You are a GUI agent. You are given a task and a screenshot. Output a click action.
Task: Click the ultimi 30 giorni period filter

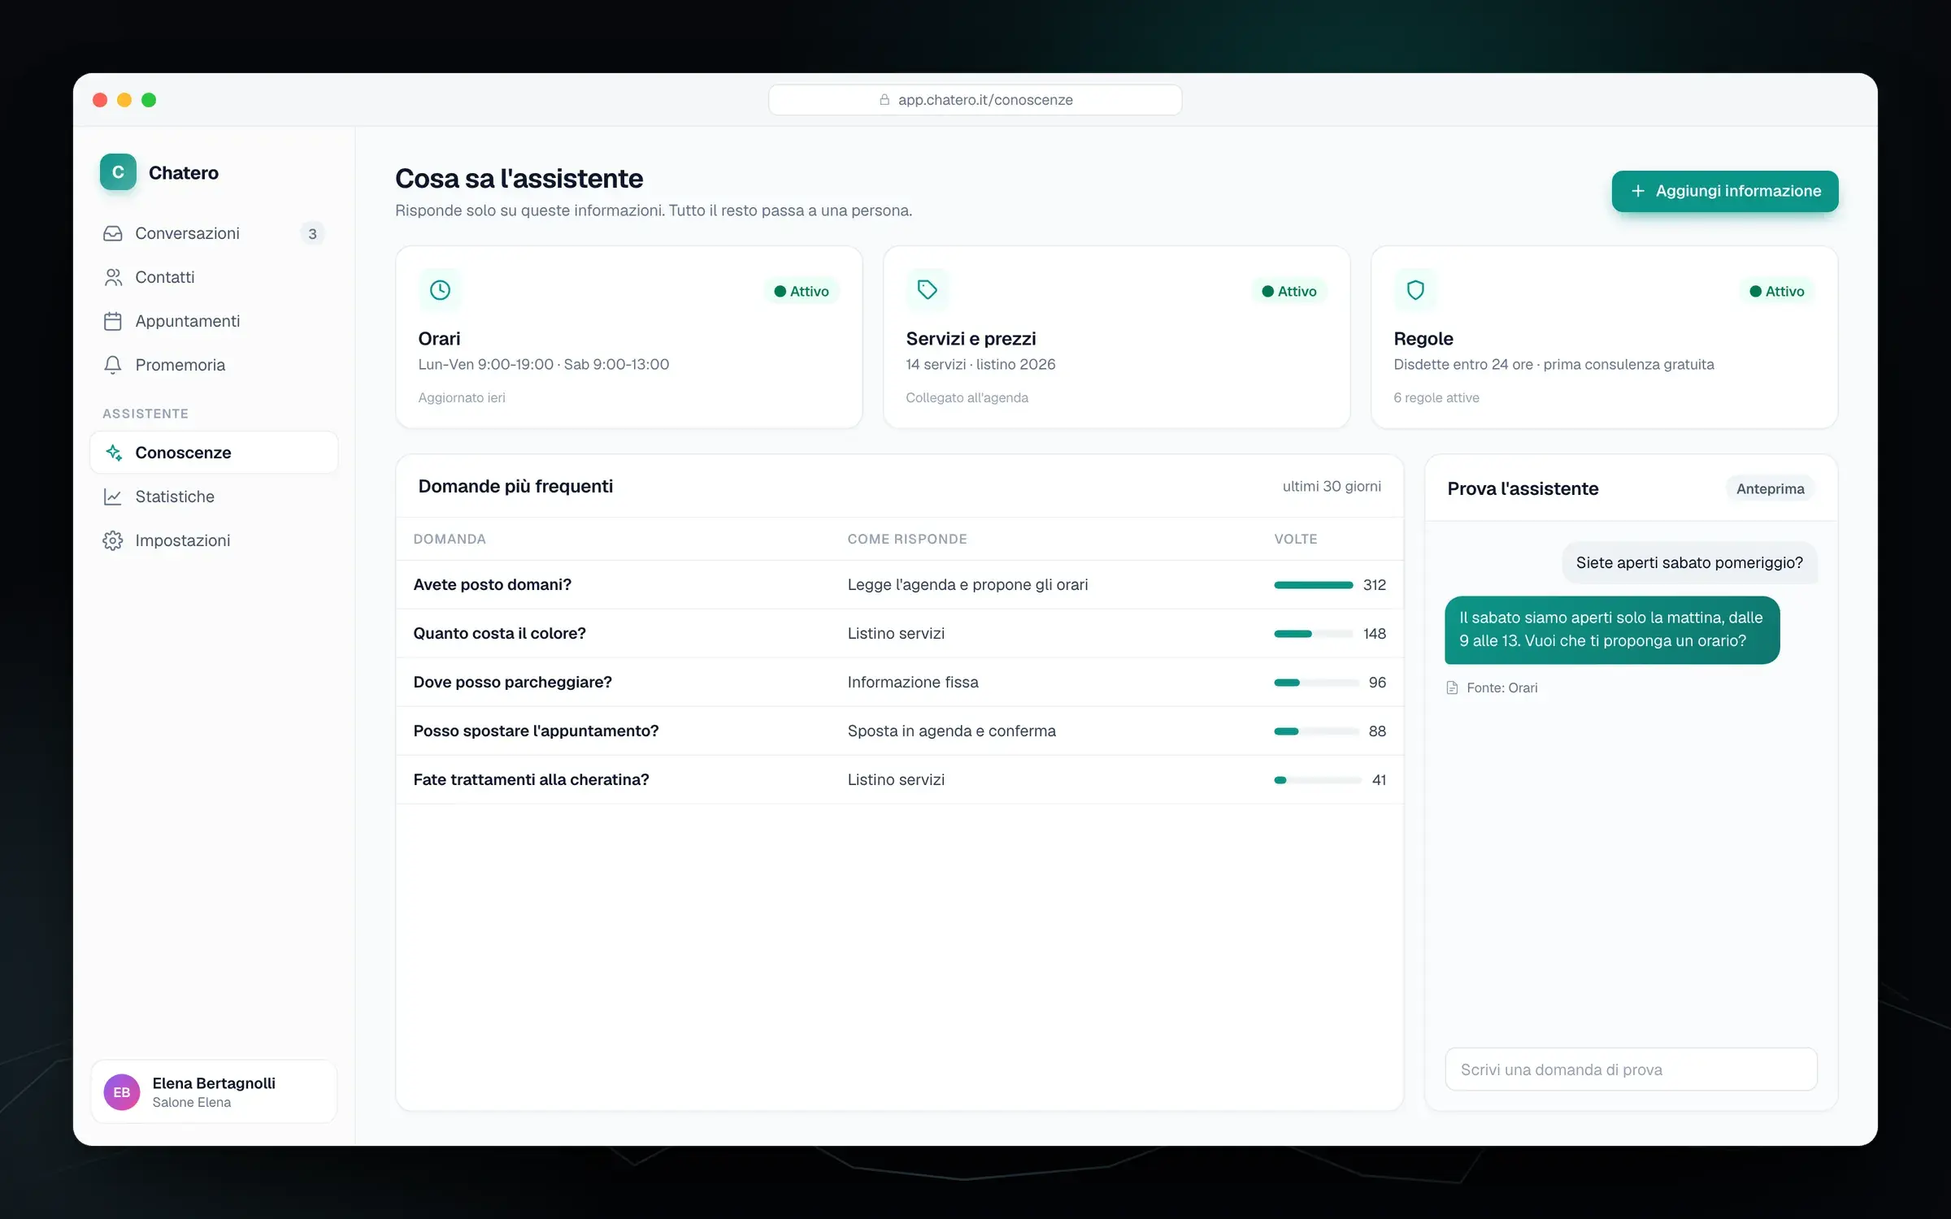(1332, 486)
